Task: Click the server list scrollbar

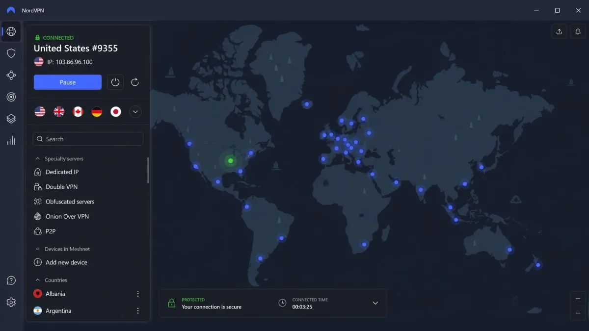Action: pos(148,170)
